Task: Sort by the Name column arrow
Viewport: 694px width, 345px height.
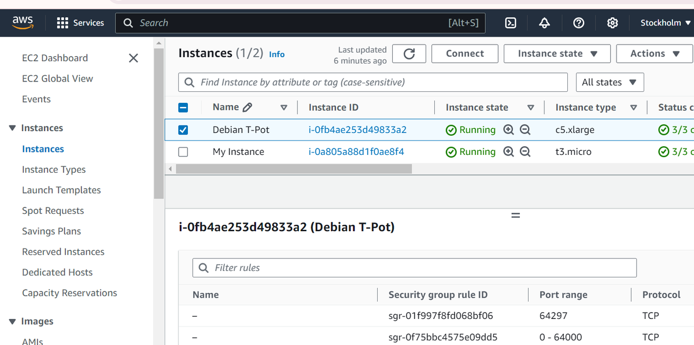Action: click(x=283, y=107)
